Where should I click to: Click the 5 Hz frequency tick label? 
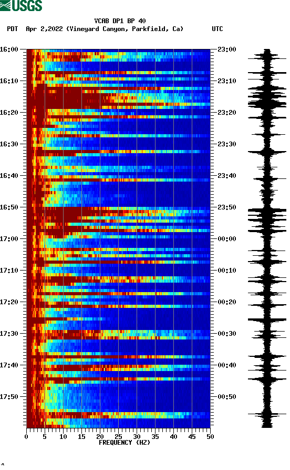pyautogui.click(x=45, y=437)
